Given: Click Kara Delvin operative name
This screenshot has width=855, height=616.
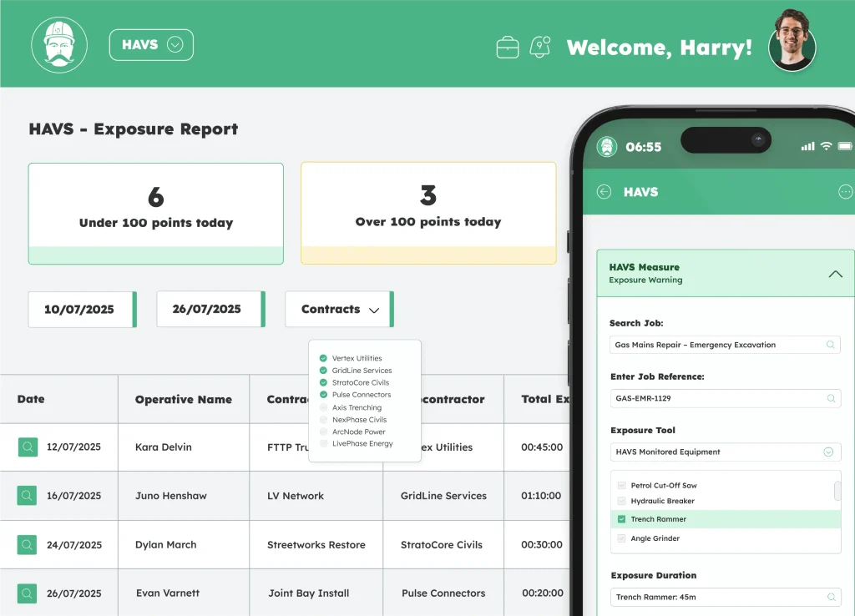Looking at the screenshot, I should coord(164,447).
